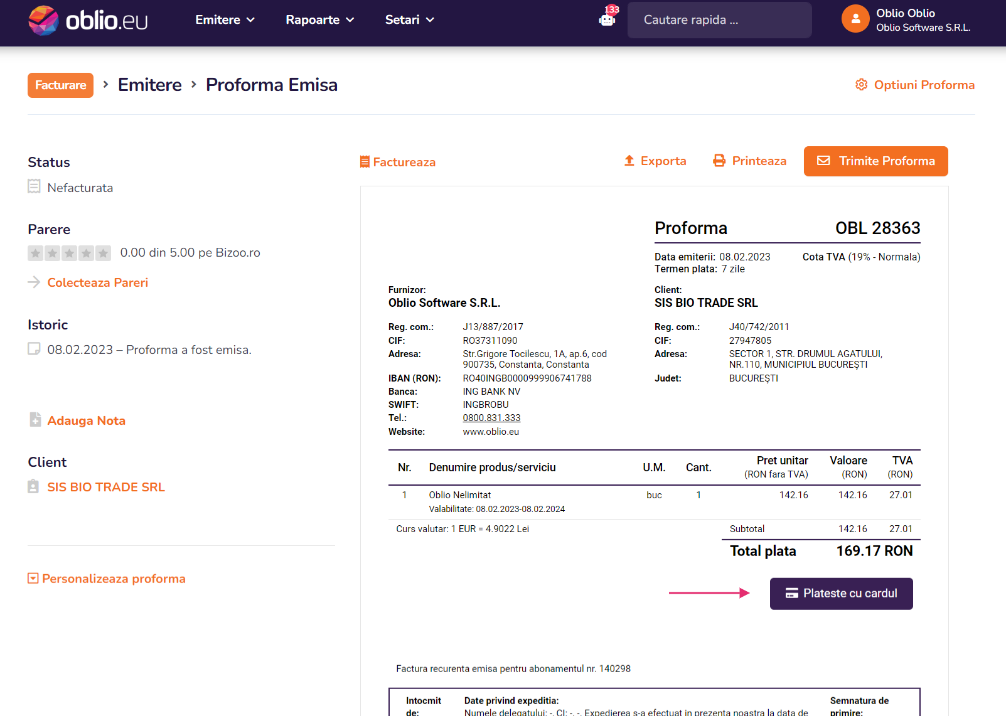Click the dropdown box icon beside Personalizeaza proforma
The width and height of the screenshot is (1006, 716).
coord(33,578)
